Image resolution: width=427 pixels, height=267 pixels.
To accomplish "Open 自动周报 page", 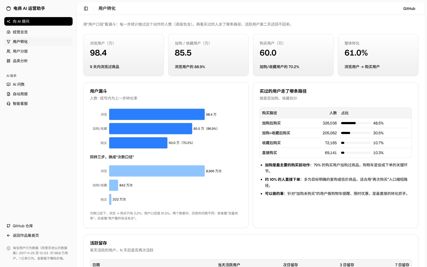I will tap(38, 94).
